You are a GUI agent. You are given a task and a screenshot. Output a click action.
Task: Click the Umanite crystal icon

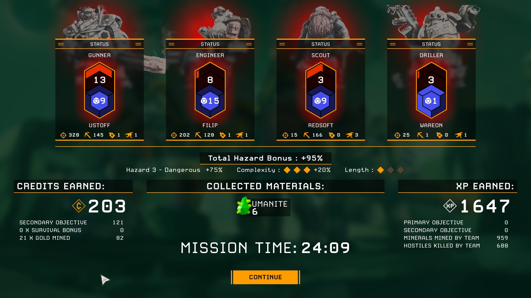coord(244,206)
